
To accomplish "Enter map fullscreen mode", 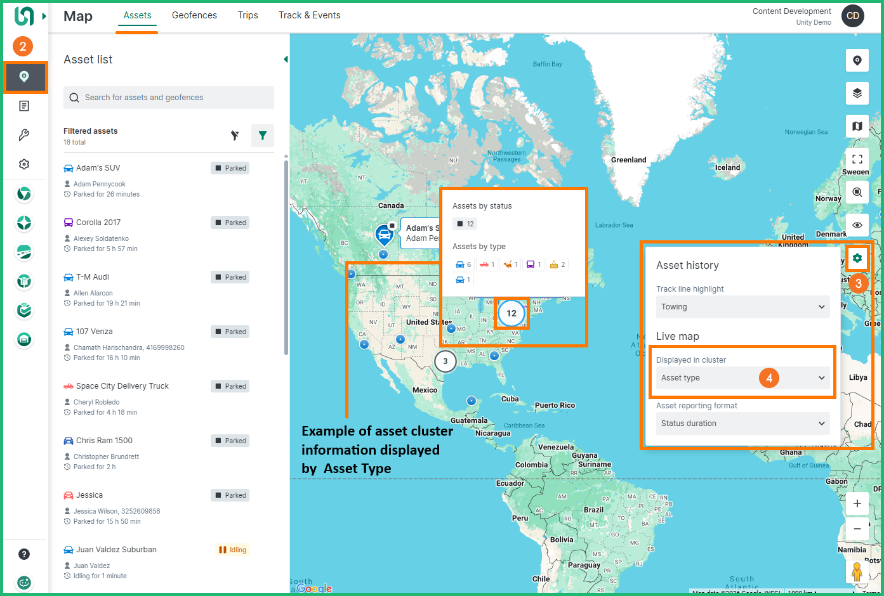I will point(857,159).
